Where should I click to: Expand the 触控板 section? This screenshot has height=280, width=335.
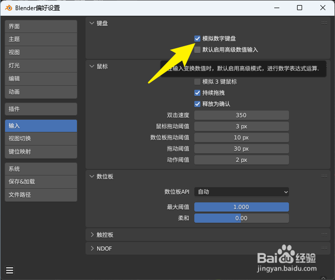pyautogui.click(x=92, y=235)
